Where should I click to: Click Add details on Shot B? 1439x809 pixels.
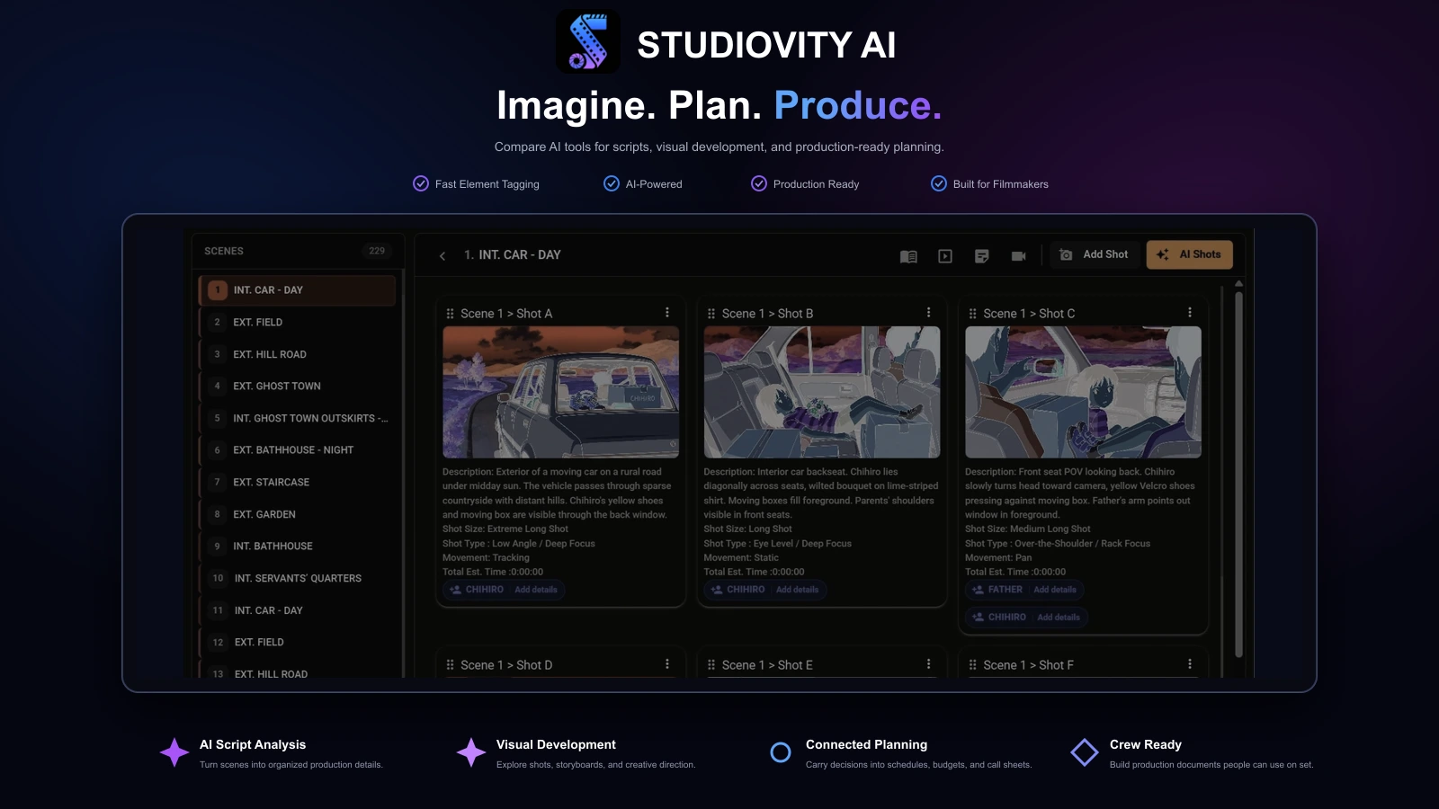click(797, 590)
